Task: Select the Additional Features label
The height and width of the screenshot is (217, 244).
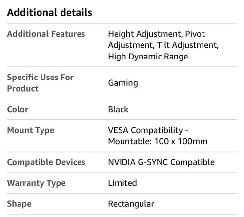Action: click(x=46, y=34)
